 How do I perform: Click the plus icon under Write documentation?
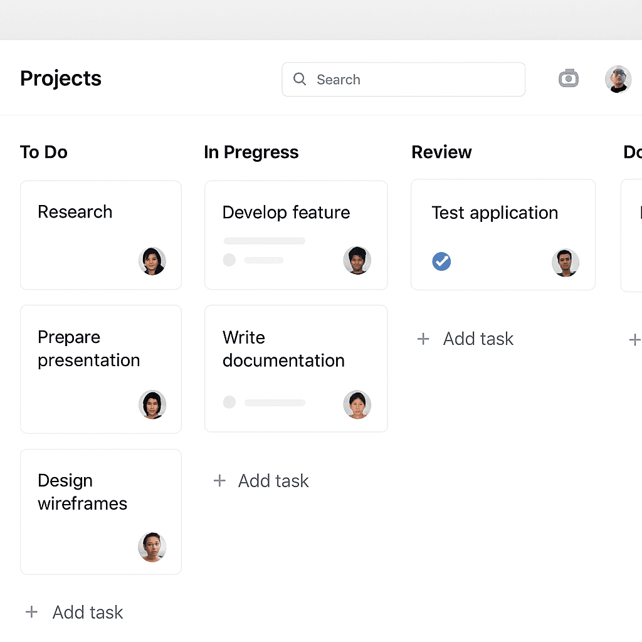tap(219, 481)
